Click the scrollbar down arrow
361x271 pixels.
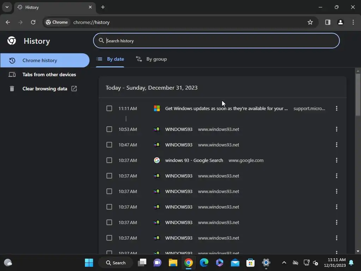click(x=358, y=251)
